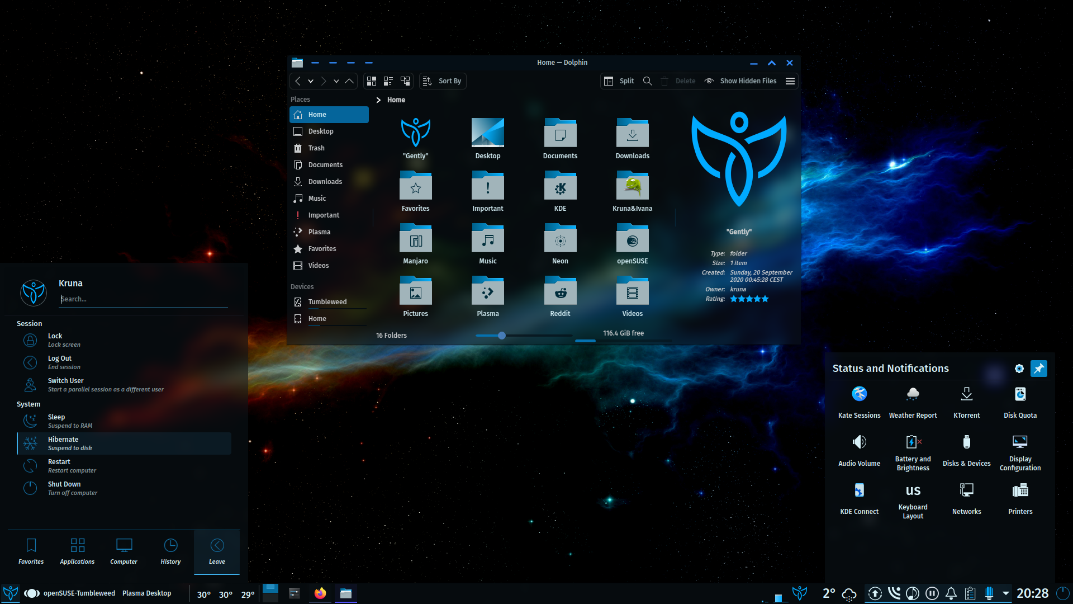Open Kate Sessions in Status panel
Screen dimensions: 1073x604
point(860,402)
